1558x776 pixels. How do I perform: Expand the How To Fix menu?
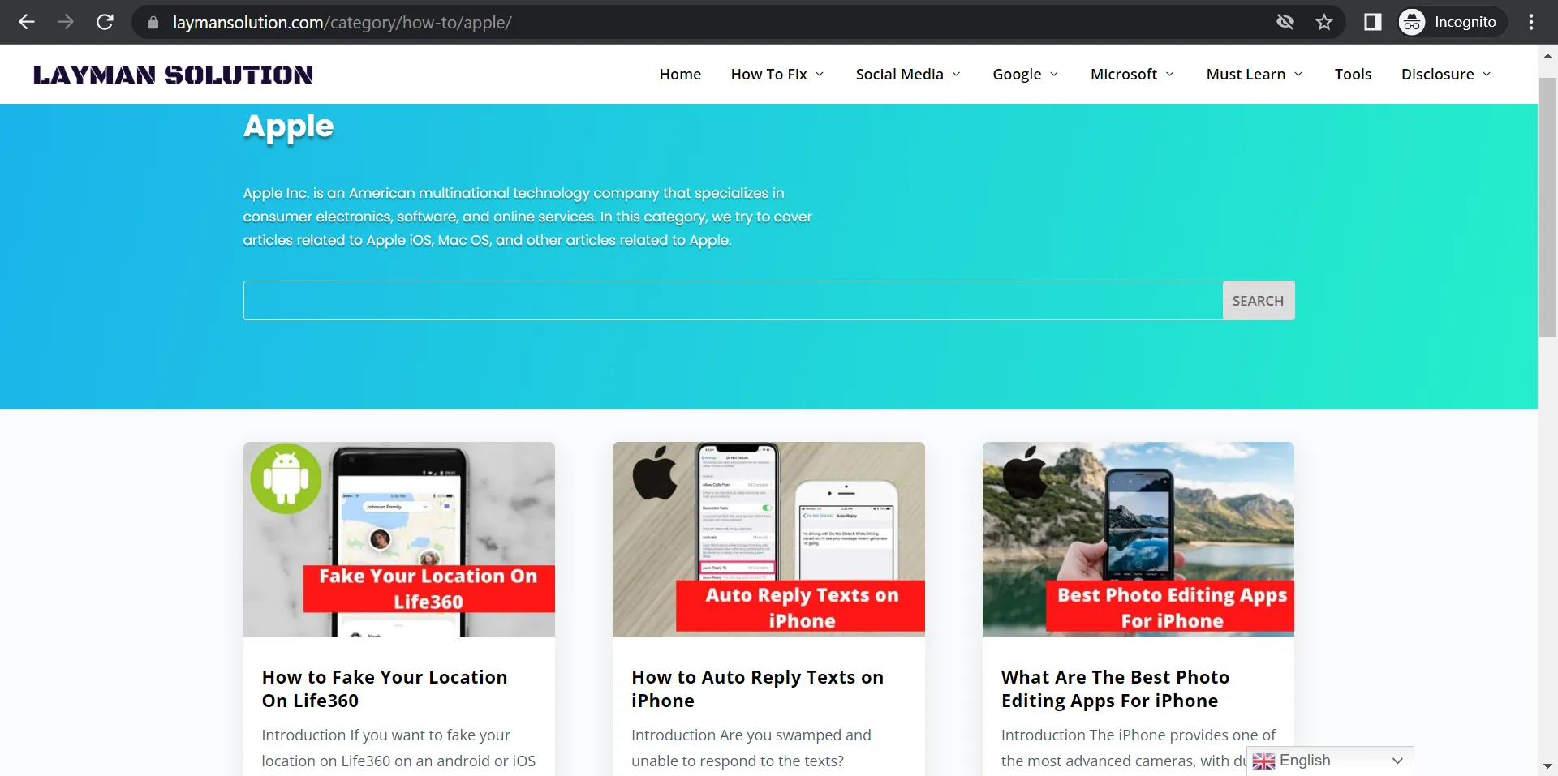[777, 74]
